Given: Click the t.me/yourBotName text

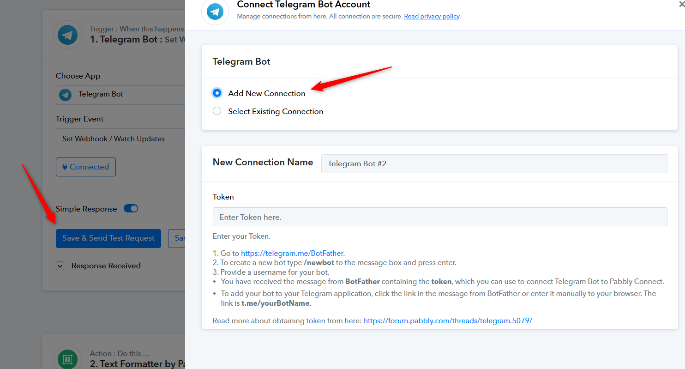Looking at the screenshot, I should coord(276,303).
